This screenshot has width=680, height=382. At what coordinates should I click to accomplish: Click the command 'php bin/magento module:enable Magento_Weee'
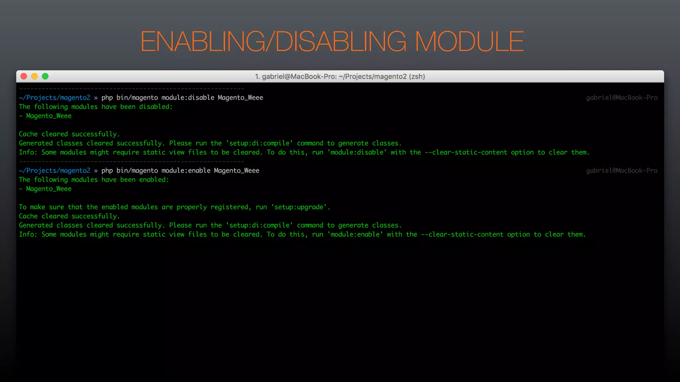pos(180,171)
